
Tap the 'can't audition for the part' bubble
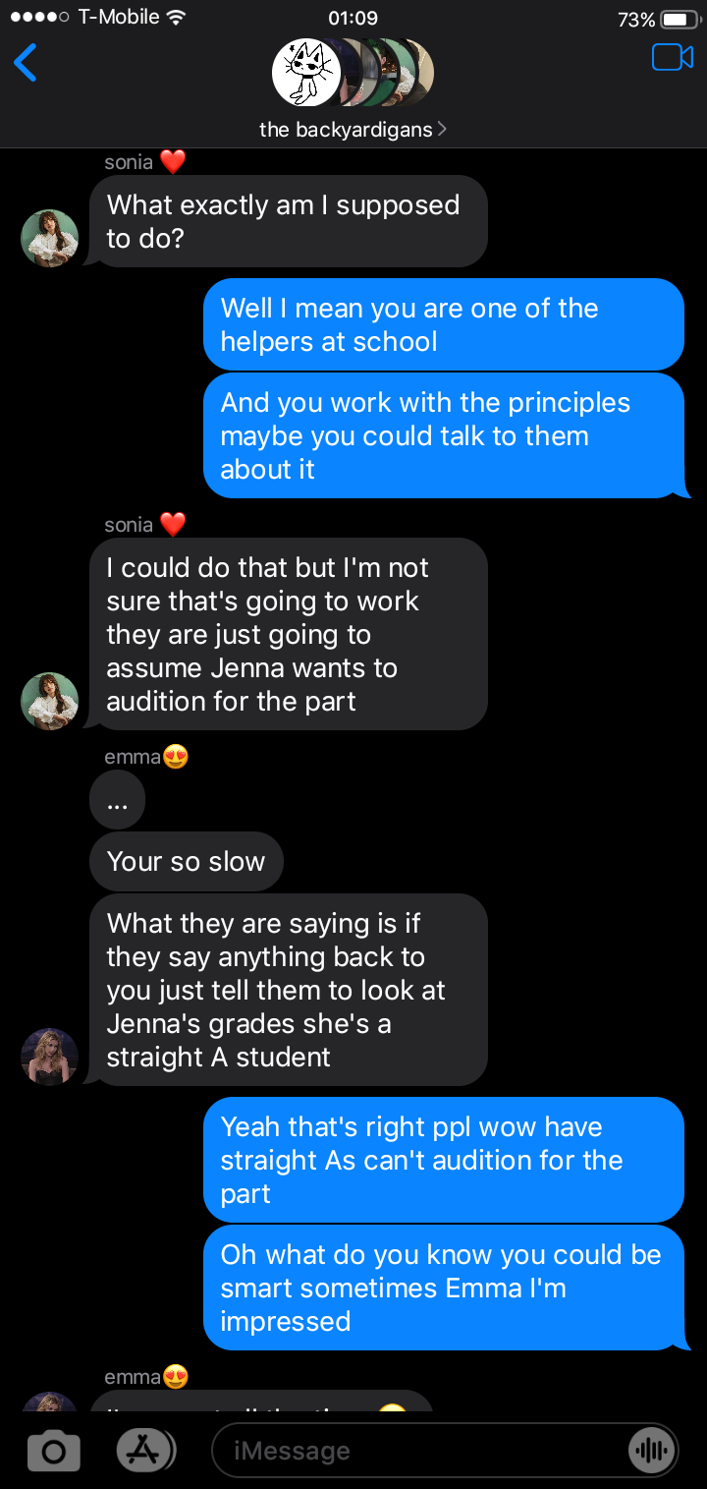443,1160
